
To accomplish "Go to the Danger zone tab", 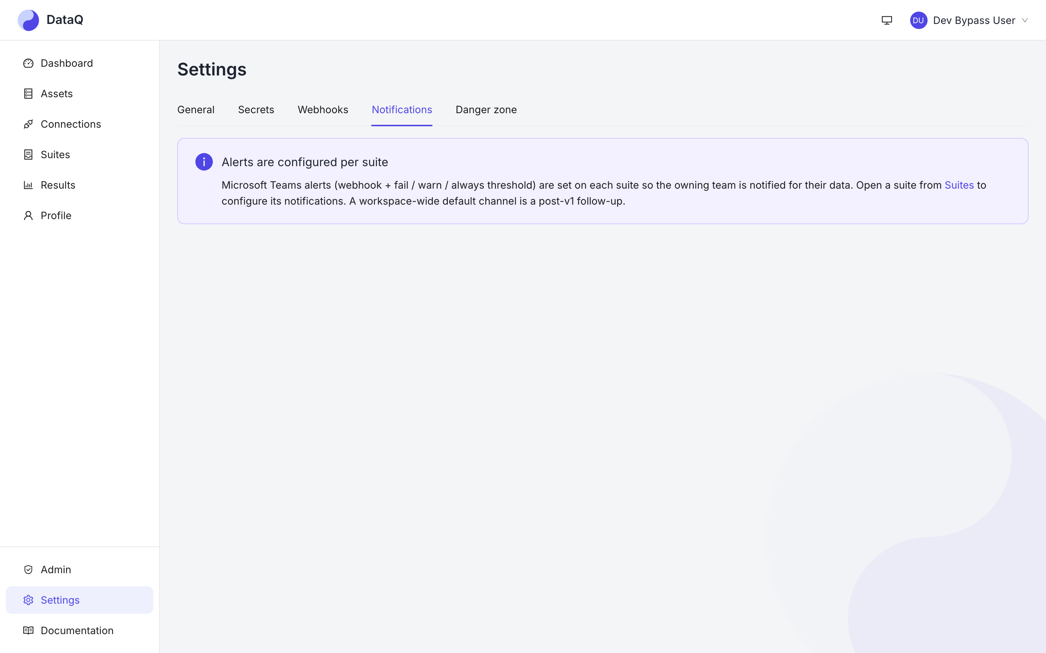I will click(486, 110).
